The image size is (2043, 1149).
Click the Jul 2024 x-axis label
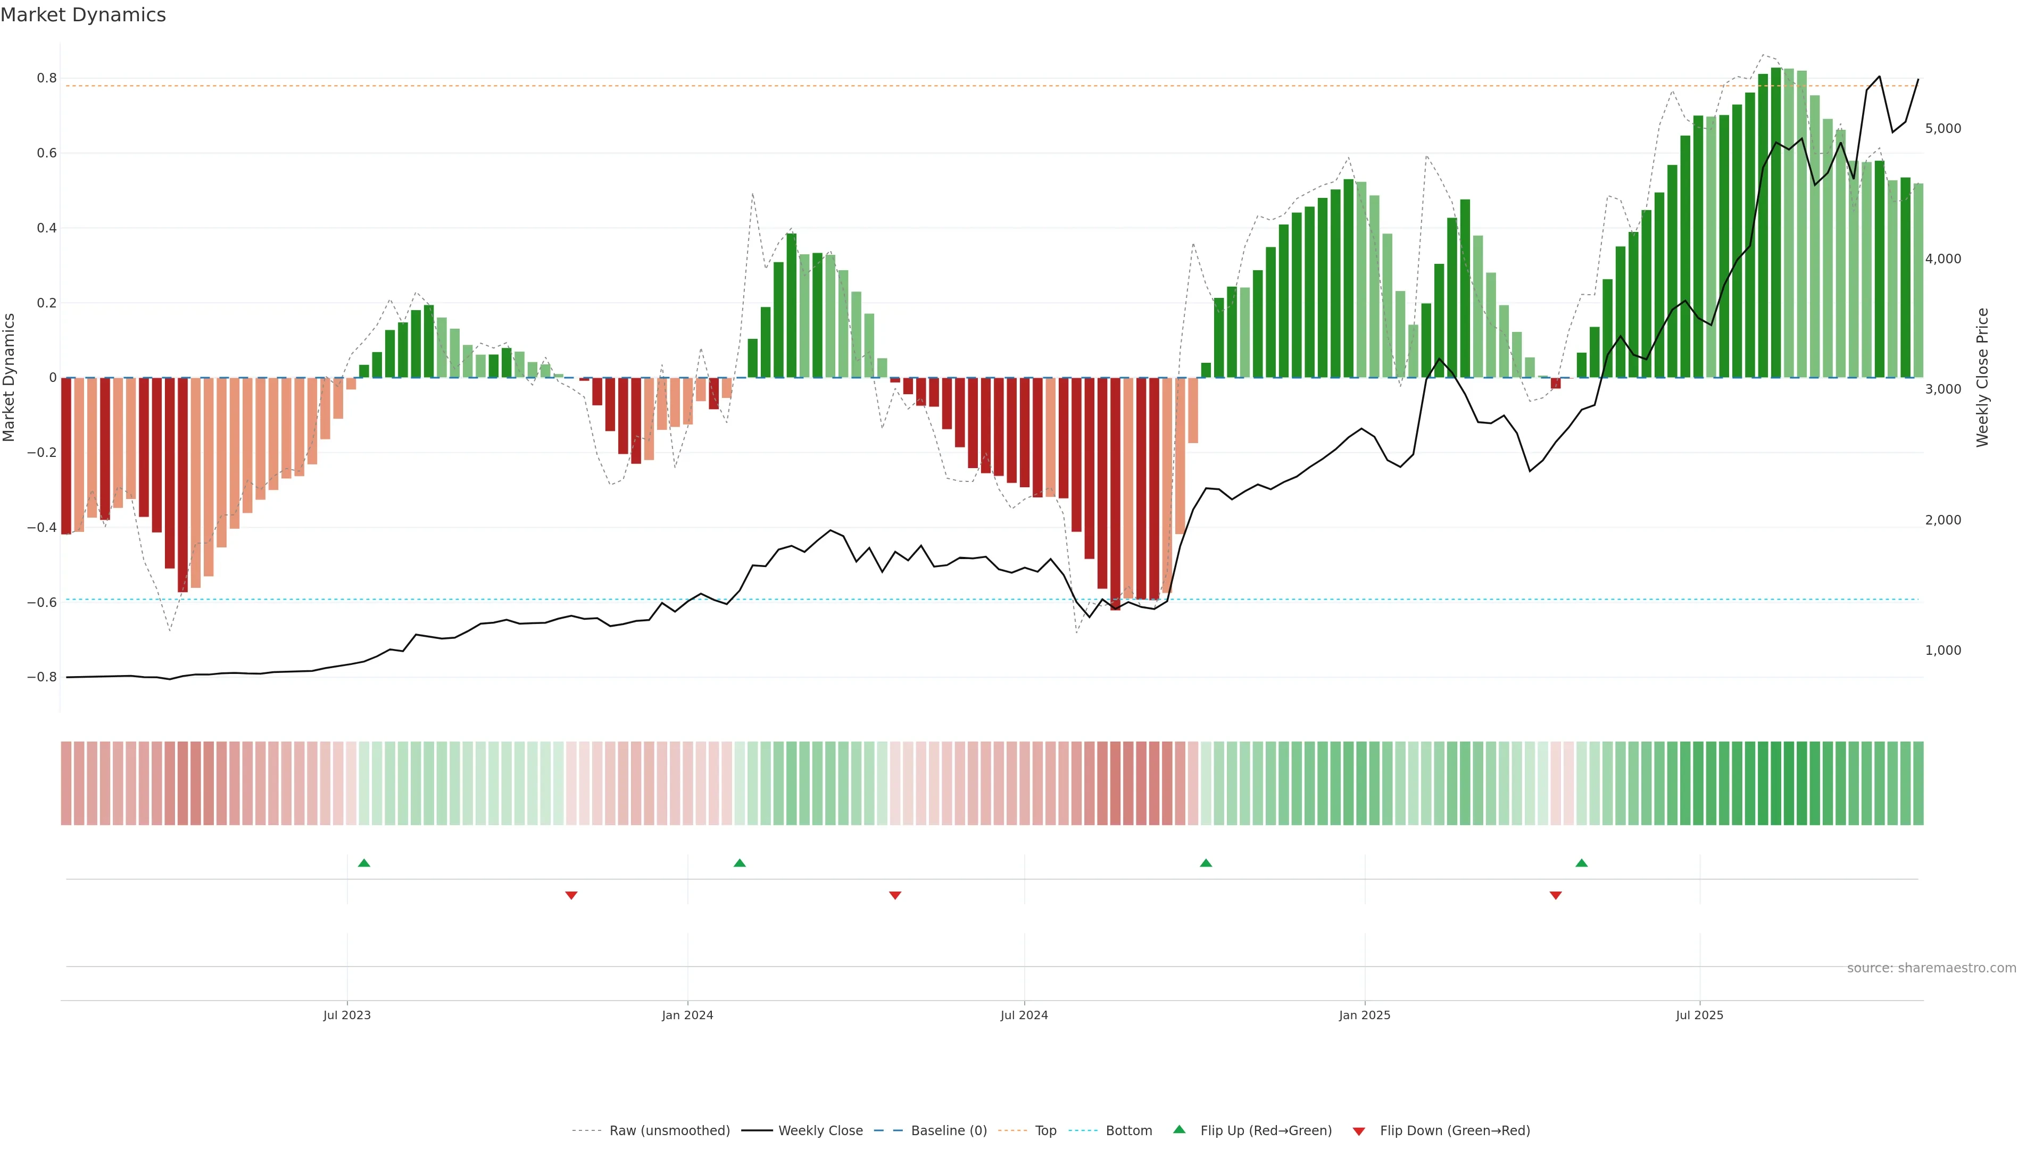click(x=1024, y=1015)
